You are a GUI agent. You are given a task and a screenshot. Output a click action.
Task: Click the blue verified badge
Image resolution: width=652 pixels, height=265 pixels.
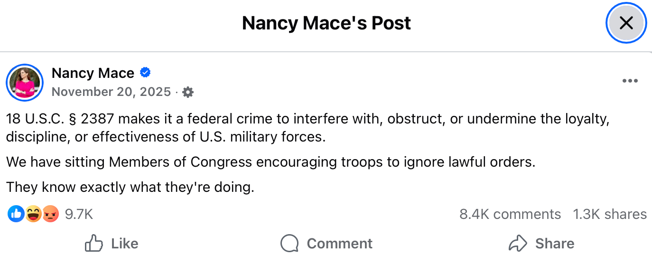[x=145, y=73]
